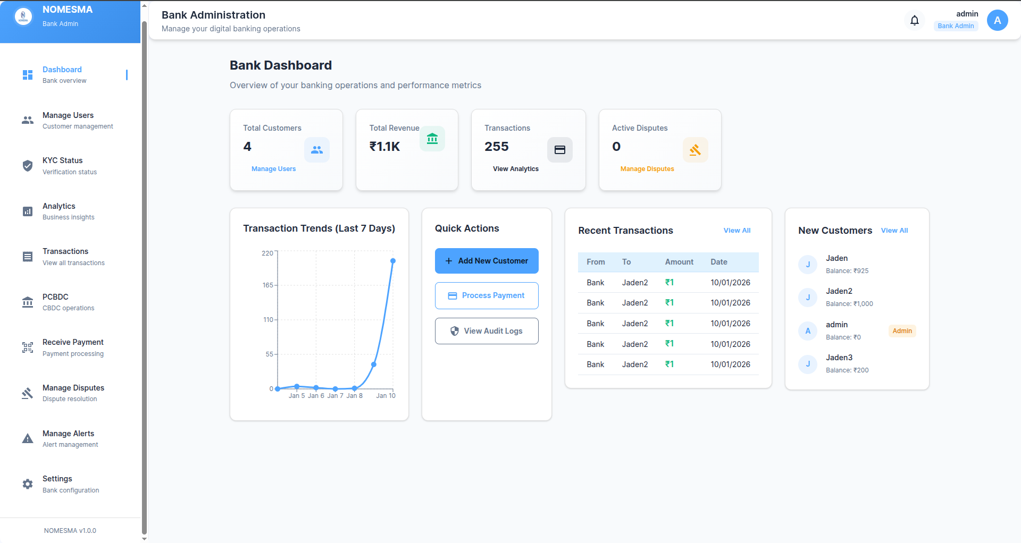Open the admin avatar profile circle
This screenshot has height=543, width=1021.
click(997, 20)
